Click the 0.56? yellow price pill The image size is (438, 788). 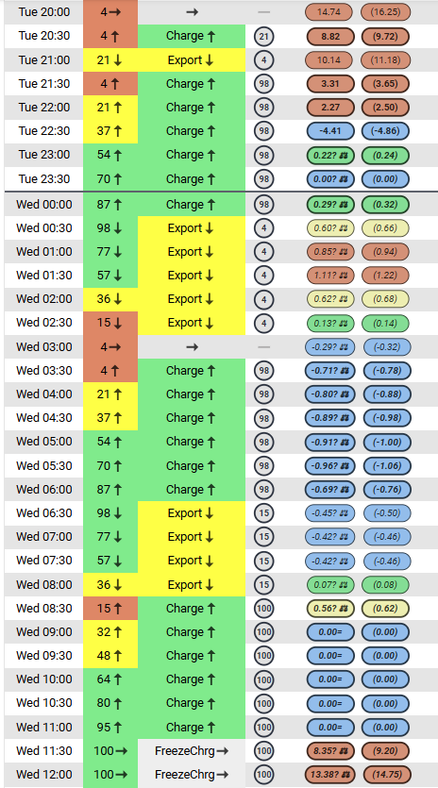(x=330, y=608)
